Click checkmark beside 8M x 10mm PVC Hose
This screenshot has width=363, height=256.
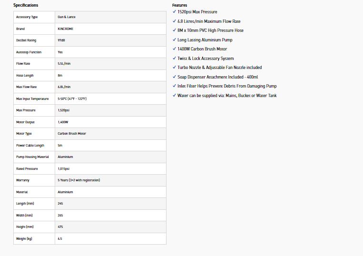(174, 30)
